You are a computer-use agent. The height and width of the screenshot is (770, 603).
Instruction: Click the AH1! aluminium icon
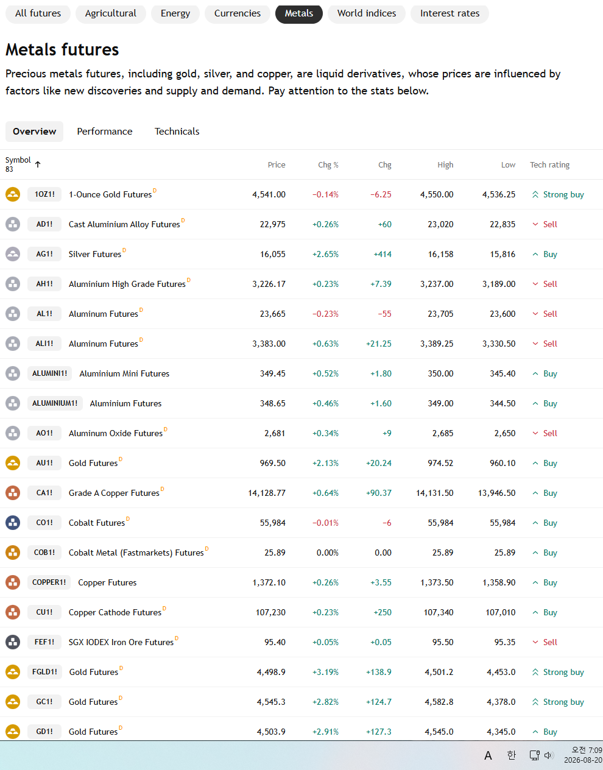coord(13,284)
